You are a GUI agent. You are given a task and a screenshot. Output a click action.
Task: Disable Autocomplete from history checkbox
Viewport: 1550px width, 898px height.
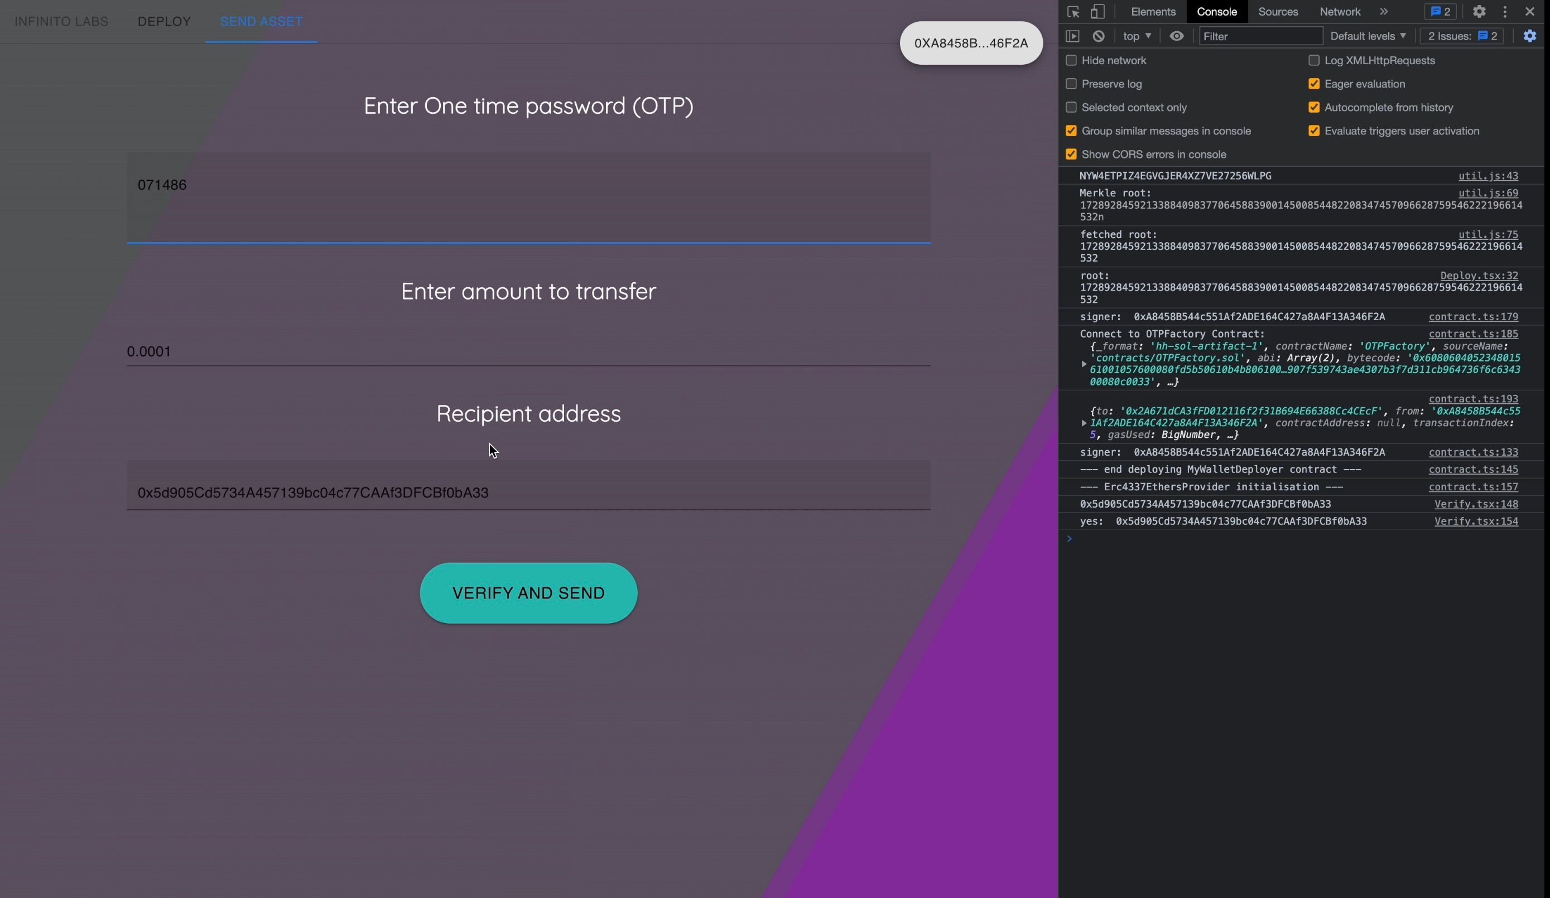tap(1314, 108)
